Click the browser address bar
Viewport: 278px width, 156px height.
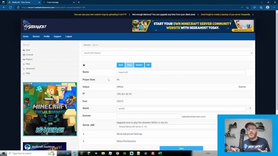128,7
